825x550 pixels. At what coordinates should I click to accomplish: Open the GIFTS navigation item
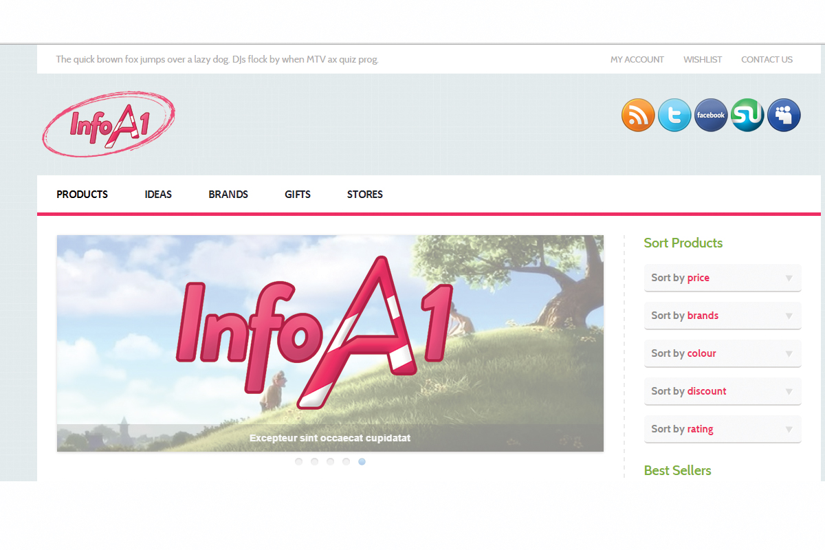(x=298, y=195)
